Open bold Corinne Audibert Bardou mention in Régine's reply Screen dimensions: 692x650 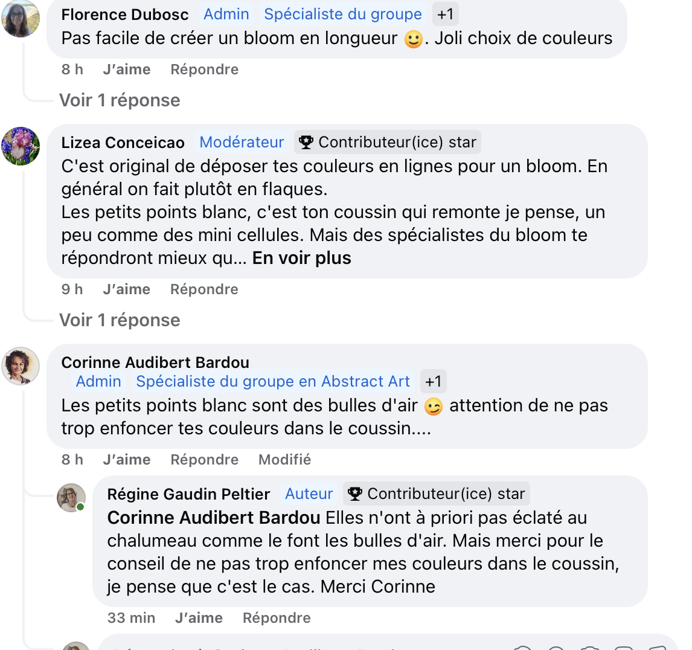(x=214, y=518)
